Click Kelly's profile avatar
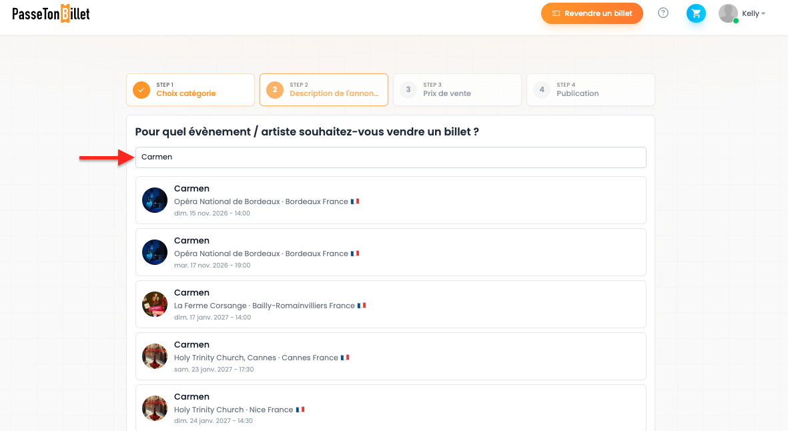Screen dimensions: 788x431 tap(728, 13)
